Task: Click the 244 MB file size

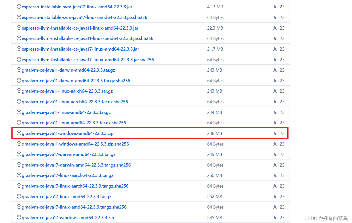Action: (x=214, y=112)
